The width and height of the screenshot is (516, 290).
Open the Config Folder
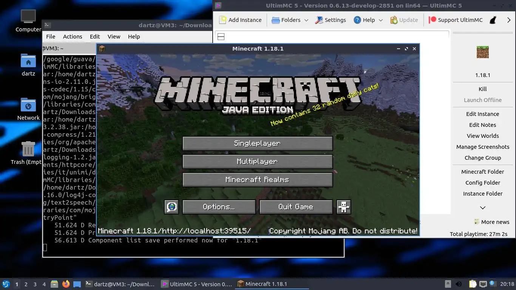click(x=483, y=183)
